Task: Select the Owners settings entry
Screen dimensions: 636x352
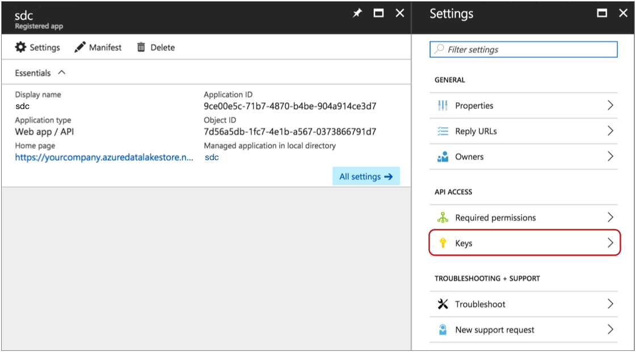Action: [469, 157]
